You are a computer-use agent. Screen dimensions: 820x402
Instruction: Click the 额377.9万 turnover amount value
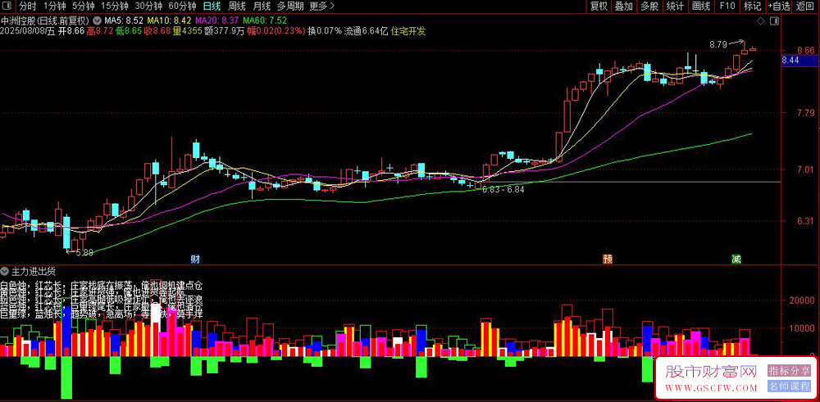(225, 31)
